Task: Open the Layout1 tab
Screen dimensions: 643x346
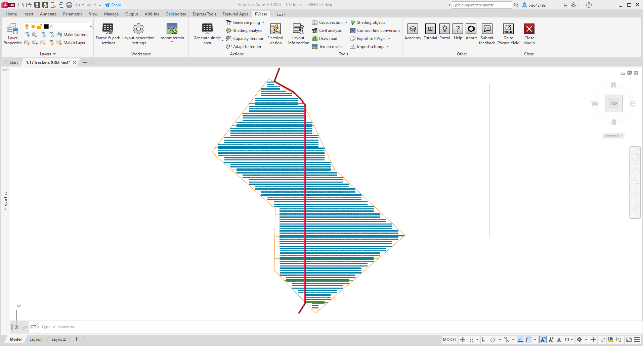Action: (36, 339)
